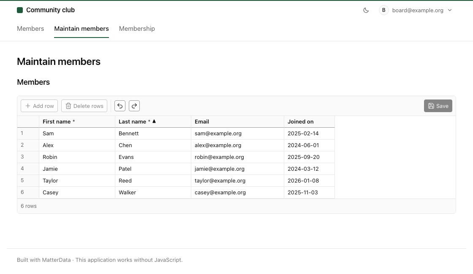473x274 pixels.
Task: Click the casey@example.org email cell
Action: [x=237, y=192]
